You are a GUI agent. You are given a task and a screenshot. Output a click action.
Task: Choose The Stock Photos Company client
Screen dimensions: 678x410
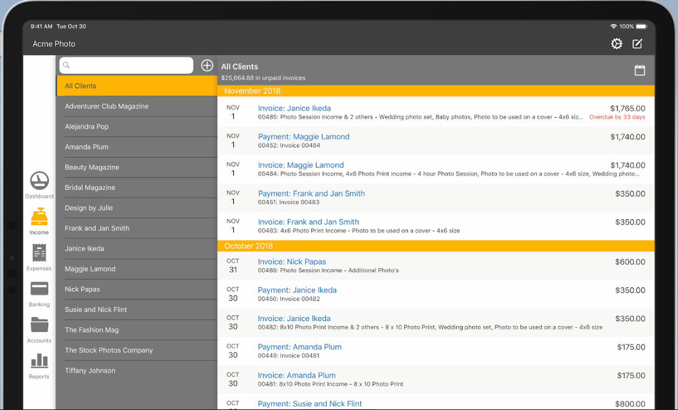point(137,350)
